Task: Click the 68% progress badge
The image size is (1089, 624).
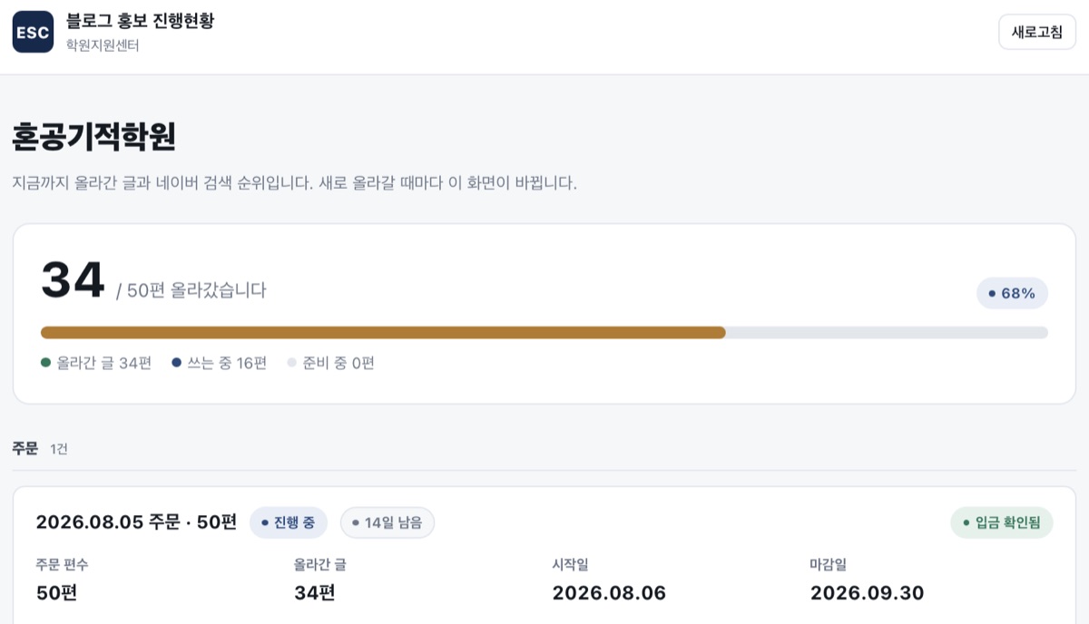Action: (x=1012, y=294)
